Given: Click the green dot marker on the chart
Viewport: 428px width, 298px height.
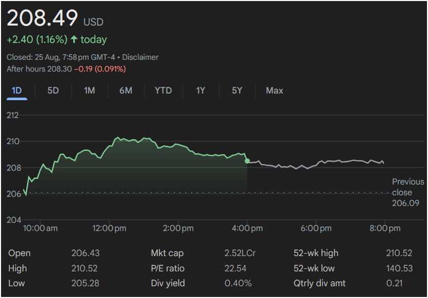Looking at the screenshot, I should pyautogui.click(x=248, y=161).
